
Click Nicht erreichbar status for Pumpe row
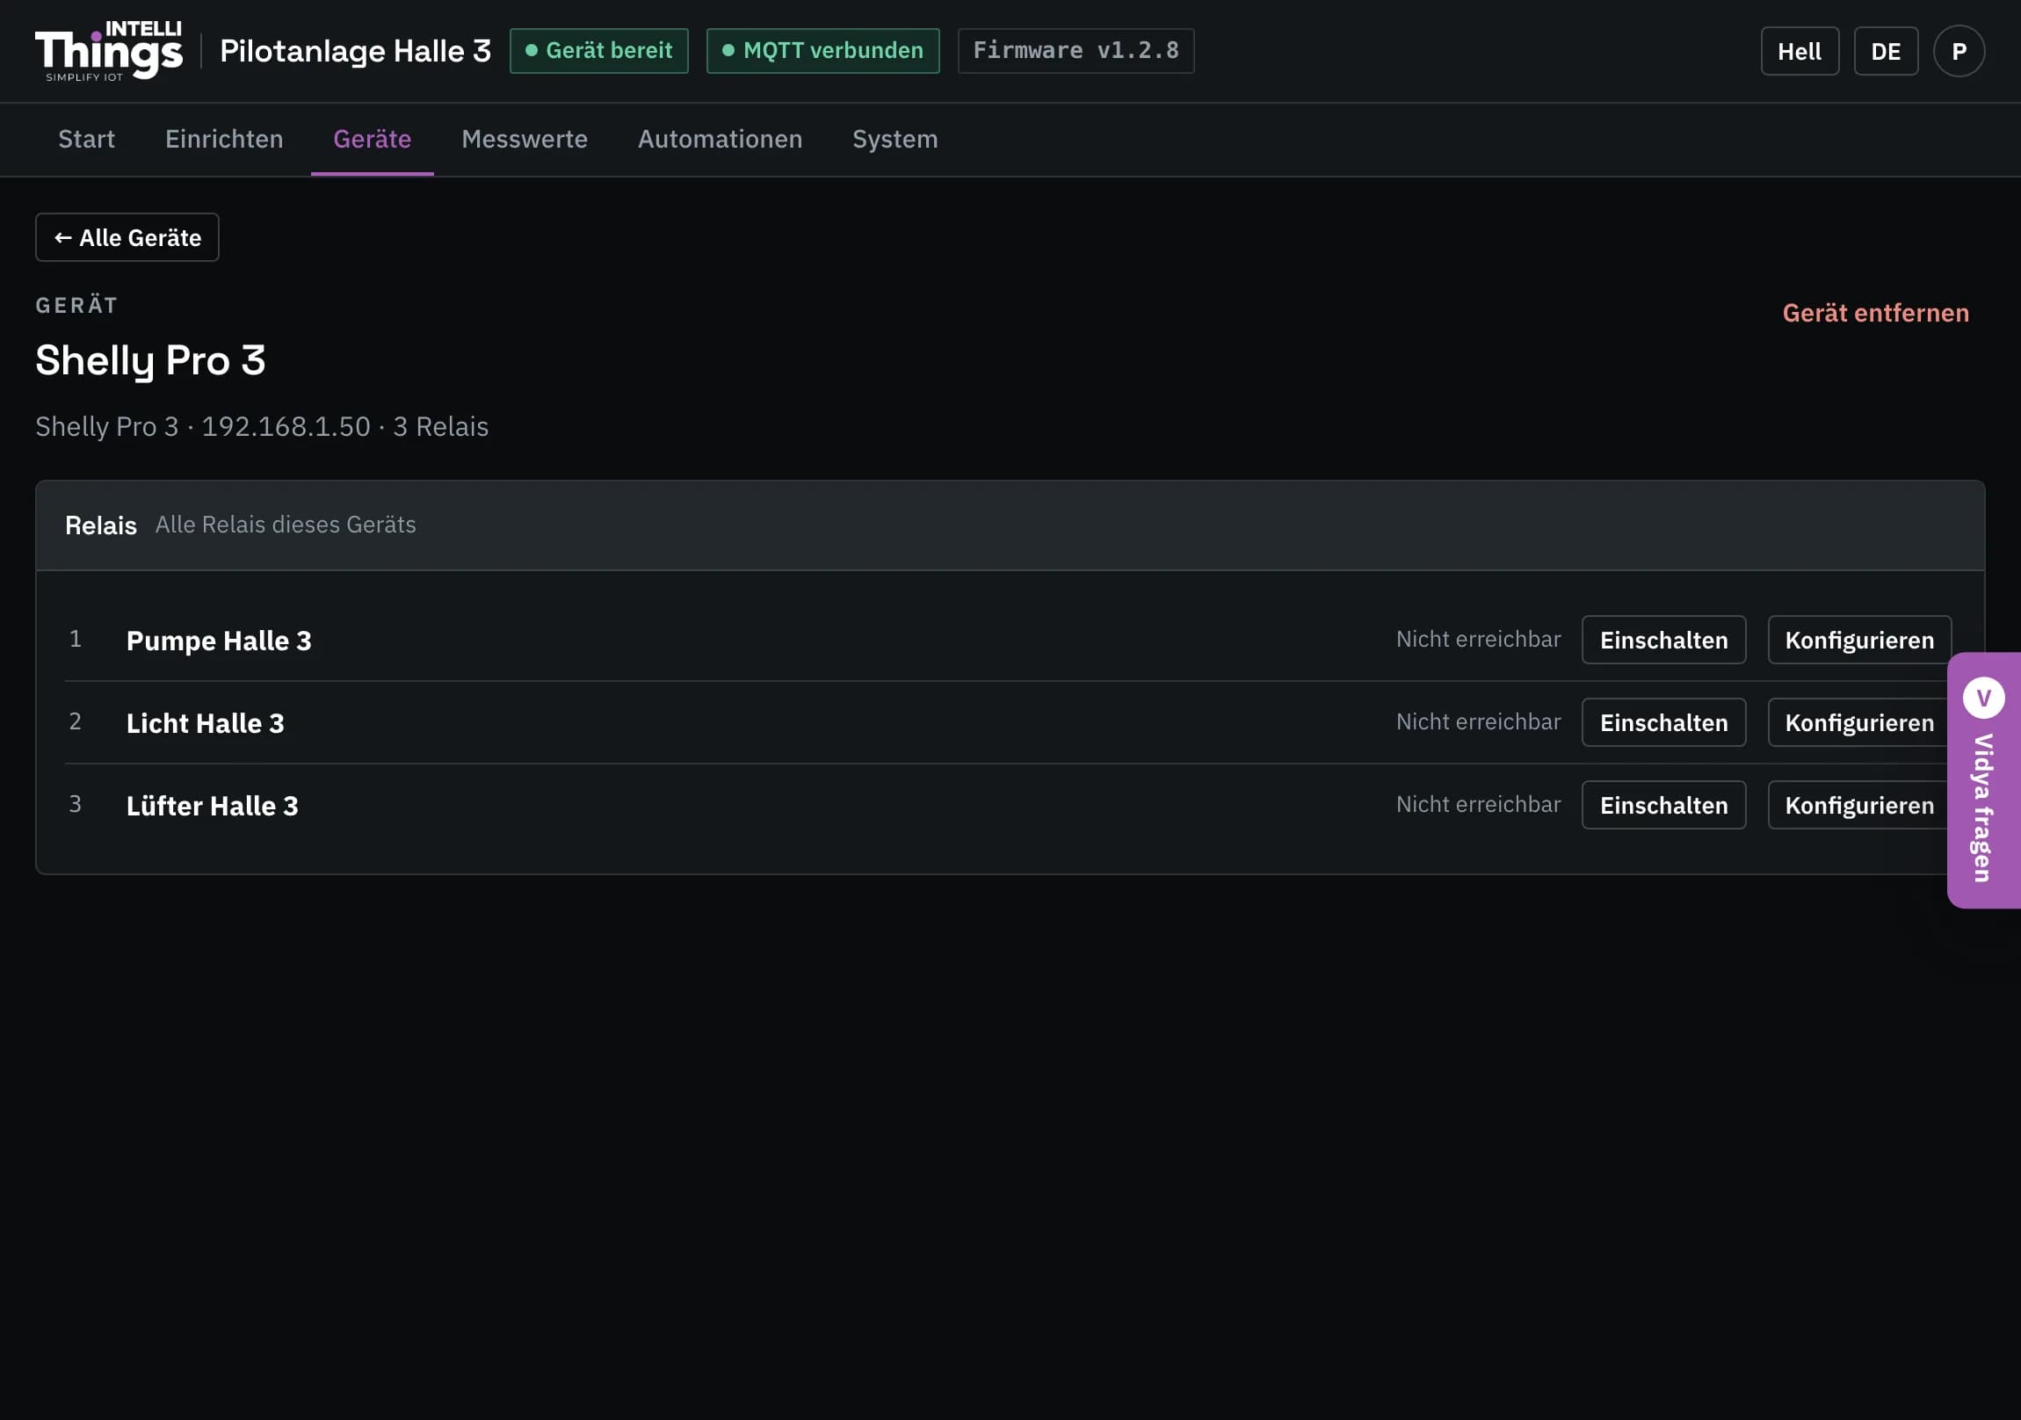(x=1479, y=639)
